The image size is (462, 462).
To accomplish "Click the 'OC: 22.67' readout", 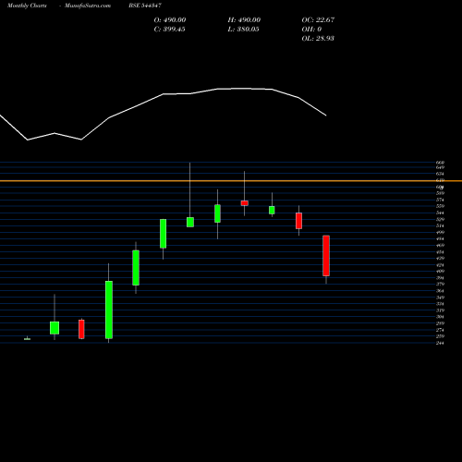I will click(318, 20).
